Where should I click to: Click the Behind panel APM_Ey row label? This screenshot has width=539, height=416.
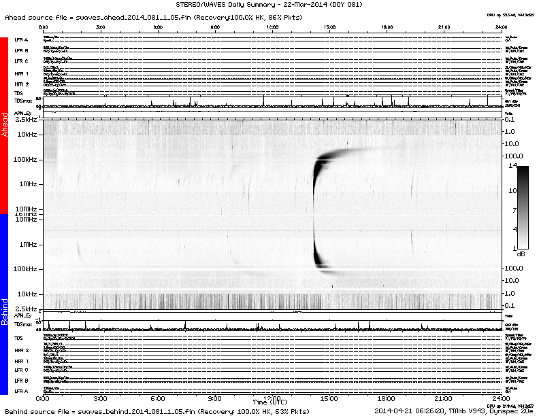22,315
